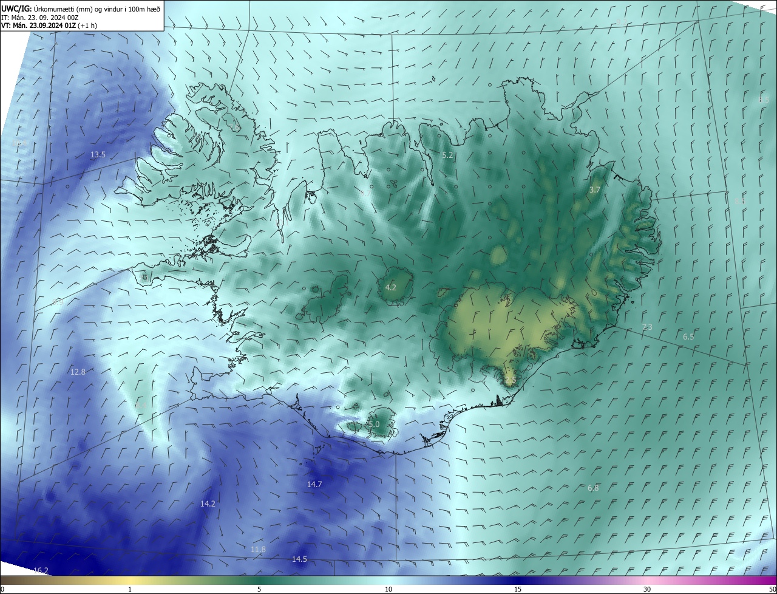The height and width of the screenshot is (594, 777).
Task: Click the 'IT: Mán. 23. 09. 2024 00Z' line
Action: [39, 18]
